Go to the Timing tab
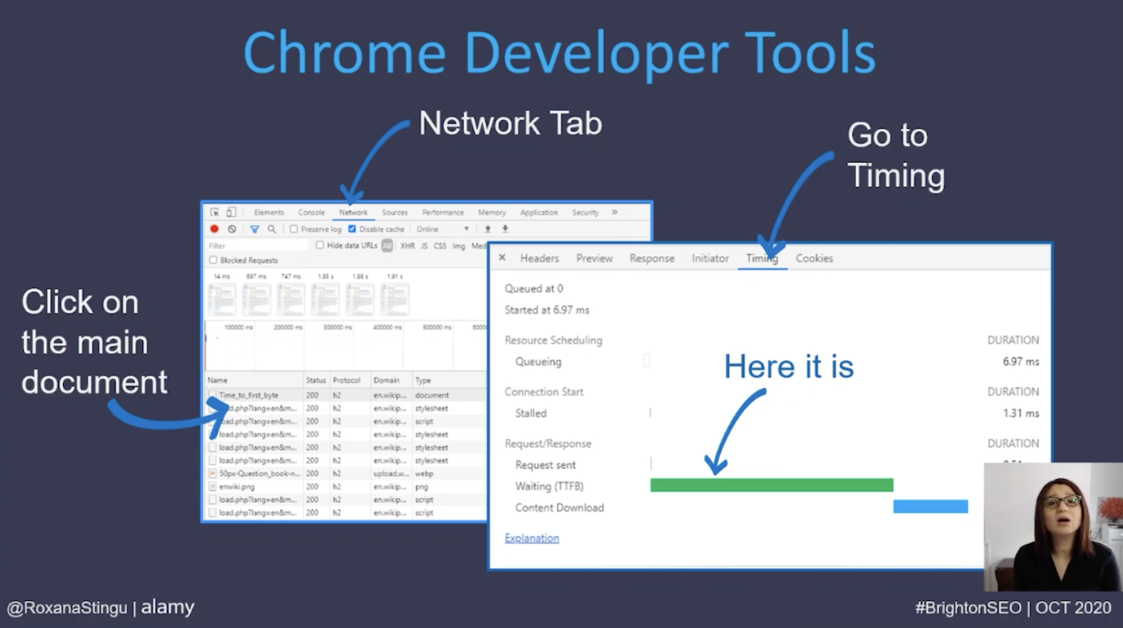This screenshot has width=1123, height=628. 762,258
